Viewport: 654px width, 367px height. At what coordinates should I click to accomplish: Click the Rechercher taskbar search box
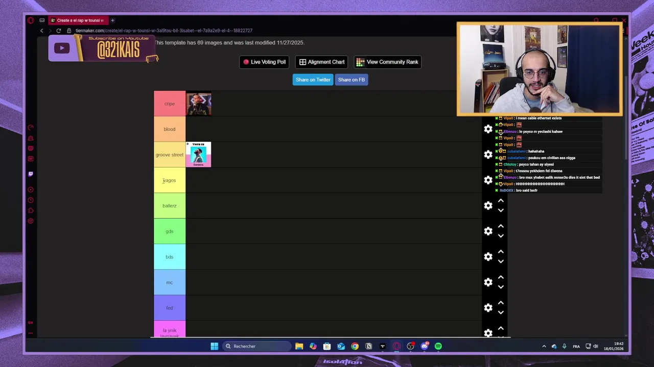click(x=257, y=346)
